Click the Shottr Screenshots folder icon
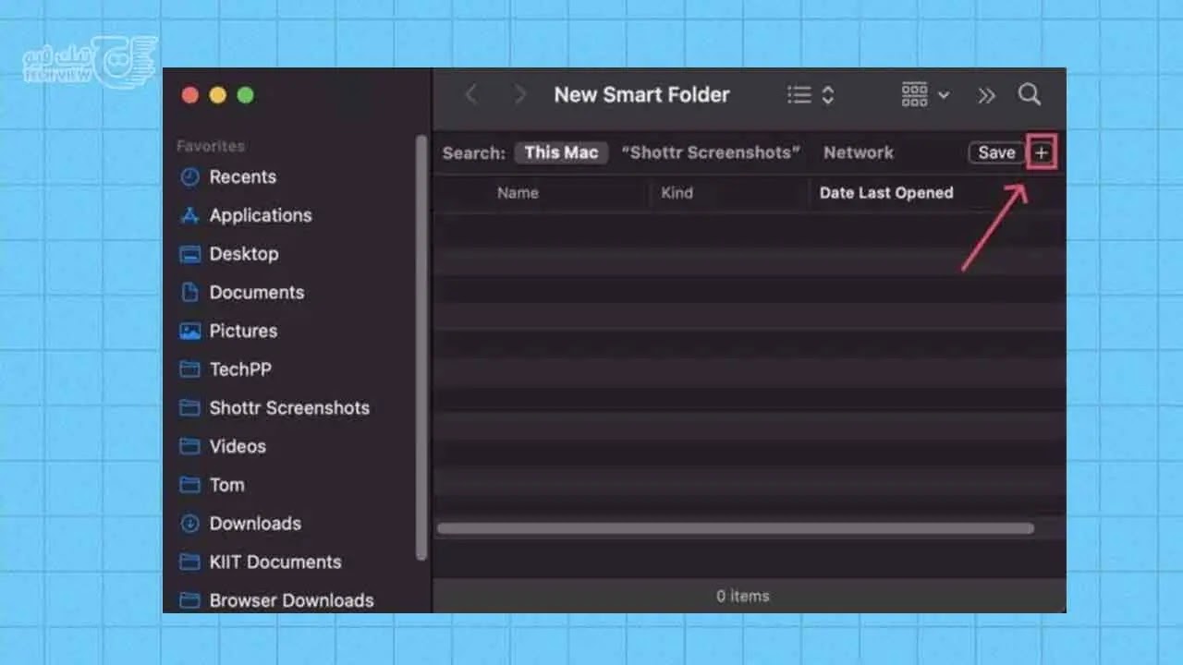This screenshot has height=665, width=1183. 189,407
